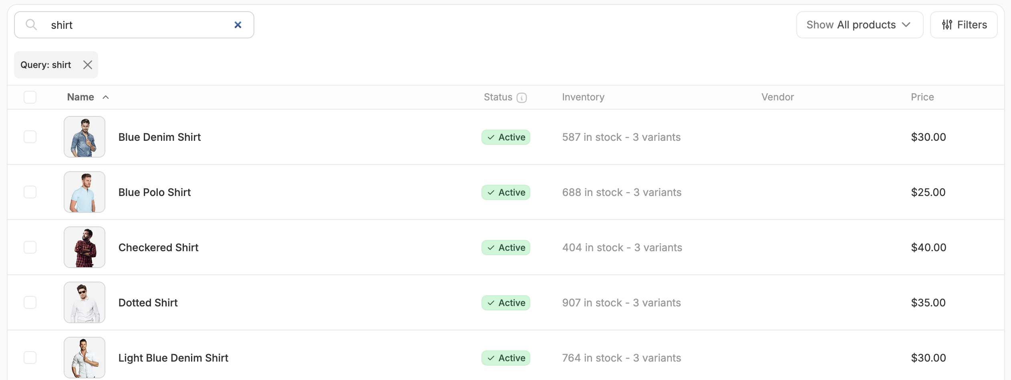Screen dimensions: 1011x380
Task: Open Dotted Shirt product image
Action: (85, 302)
